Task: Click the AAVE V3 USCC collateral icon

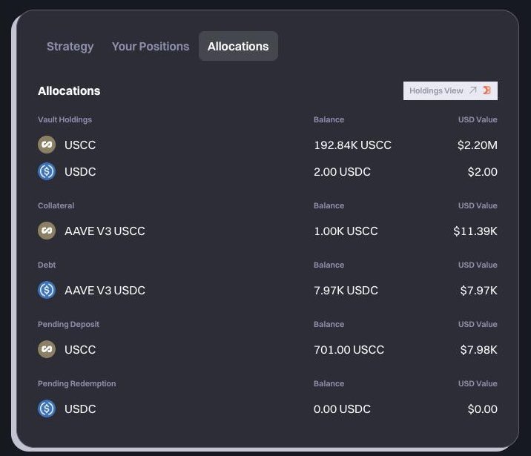Action: tap(47, 231)
